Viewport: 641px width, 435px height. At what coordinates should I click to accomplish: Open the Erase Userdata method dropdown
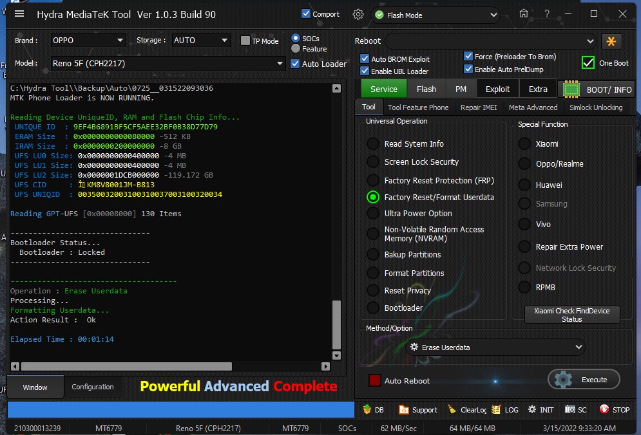(x=495, y=347)
